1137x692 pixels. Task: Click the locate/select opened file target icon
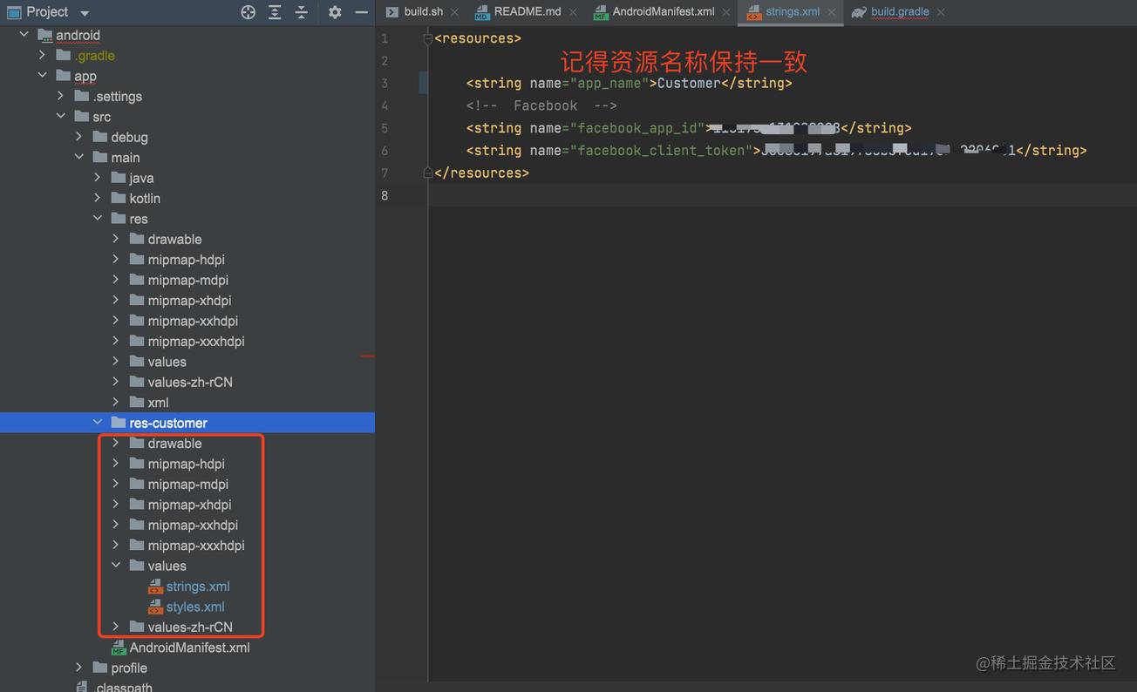point(249,12)
